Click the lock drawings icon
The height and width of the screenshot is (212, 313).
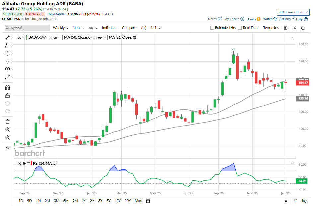coord(7,96)
